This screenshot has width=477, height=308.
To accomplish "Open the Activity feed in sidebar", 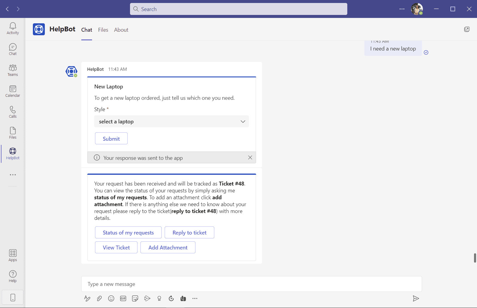I will tap(13, 28).
